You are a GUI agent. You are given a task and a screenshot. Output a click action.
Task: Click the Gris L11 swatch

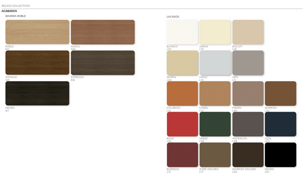click(x=248, y=63)
